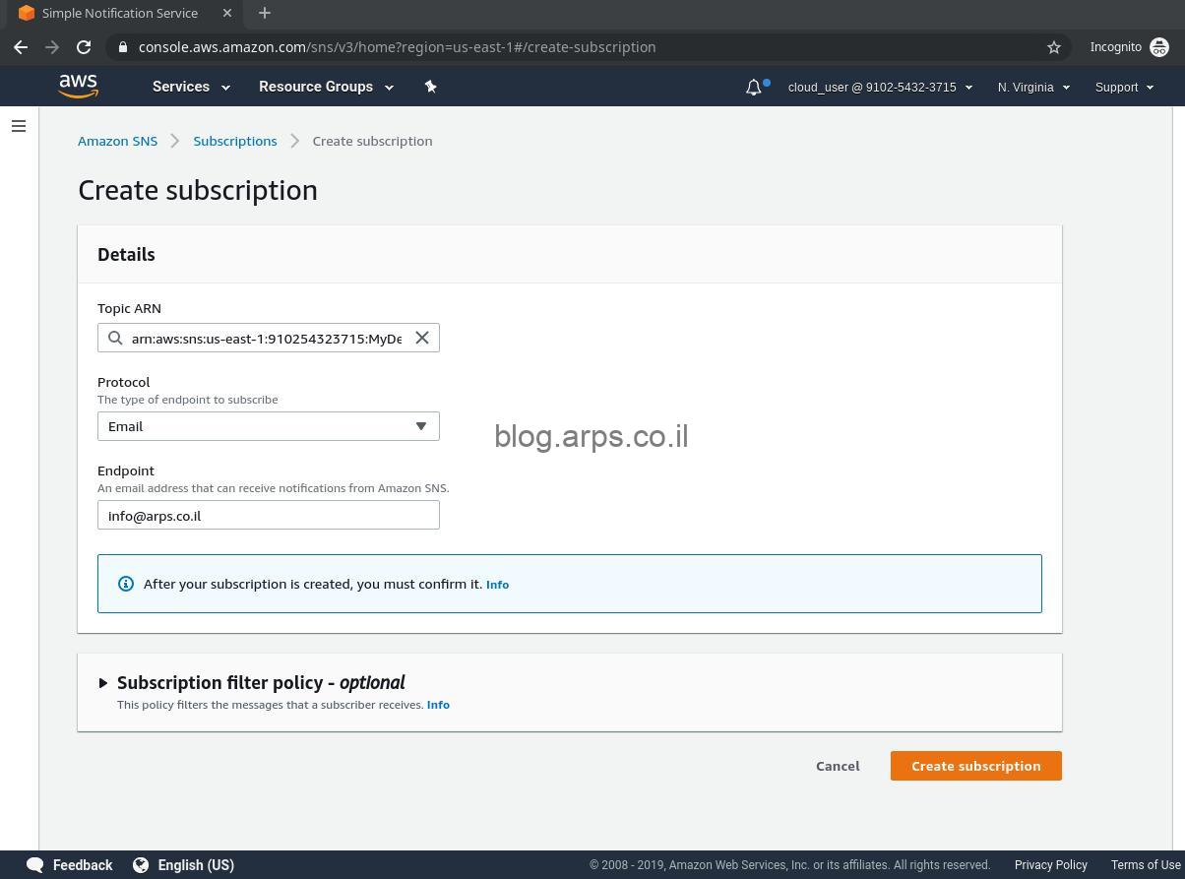Bookmark this page with star icon

click(x=1054, y=47)
